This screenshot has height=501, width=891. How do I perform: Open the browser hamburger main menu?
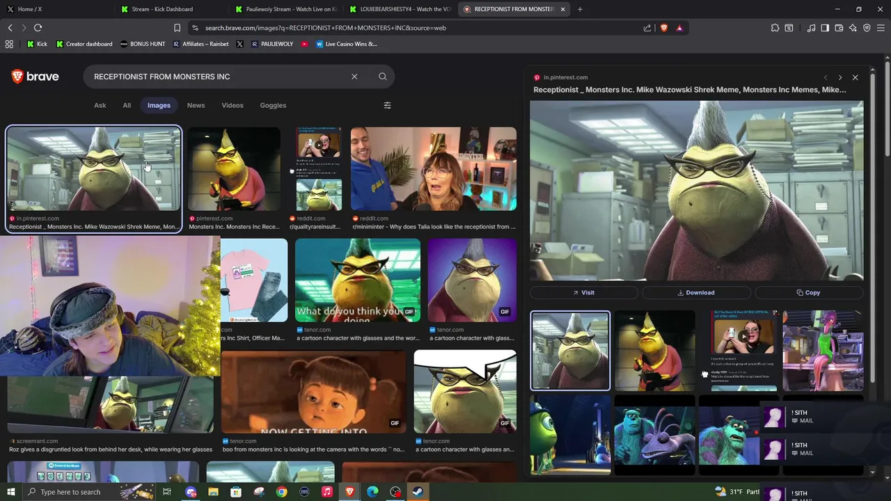pyautogui.click(x=881, y=28)
